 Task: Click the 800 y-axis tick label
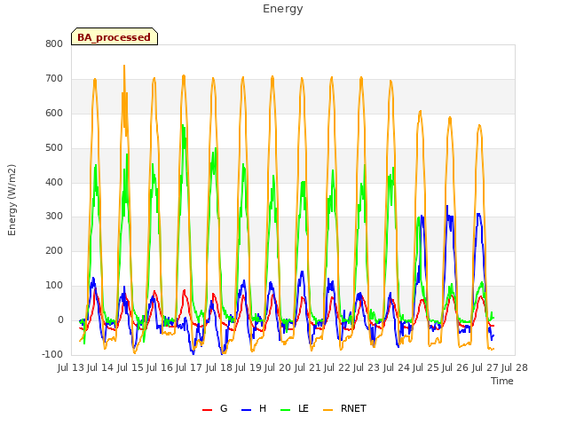coord(54,43)
